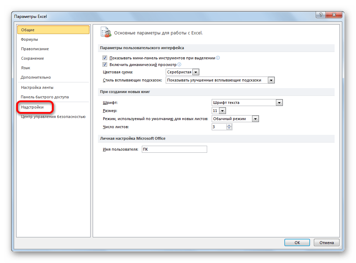This screenshot has height=263, width=356.
Task: Open the 'Цветовая схема' dropdown
Action: [196, 72]
